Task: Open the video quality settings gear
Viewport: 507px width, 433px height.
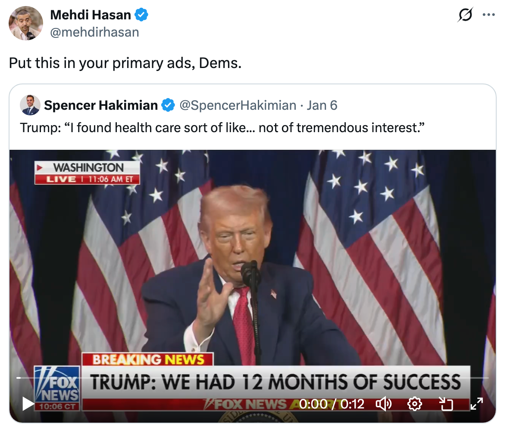Action: click(414, 404)
